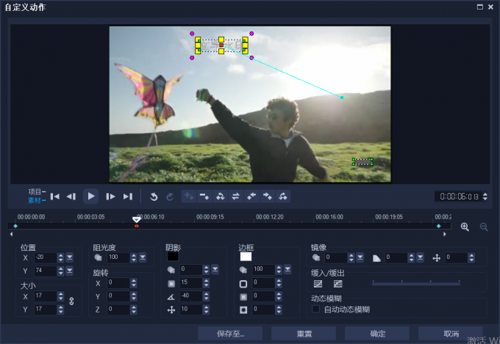This screenshot has width=500, height=344.
Task: Click the timeline right scroll arrow
Action: 445,234
